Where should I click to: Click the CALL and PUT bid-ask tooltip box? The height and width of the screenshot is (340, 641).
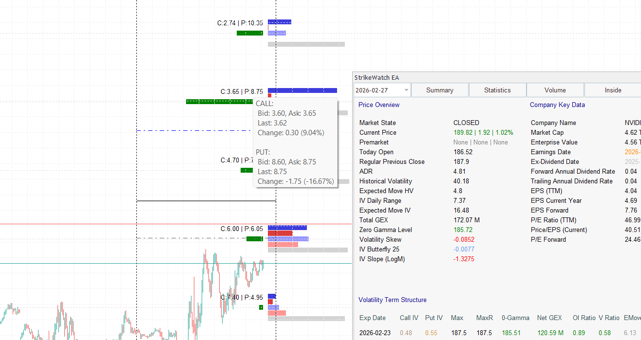pos(296,142)
